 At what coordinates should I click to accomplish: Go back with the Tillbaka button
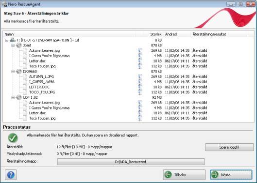pyautogui.click(x=184, y=175)
